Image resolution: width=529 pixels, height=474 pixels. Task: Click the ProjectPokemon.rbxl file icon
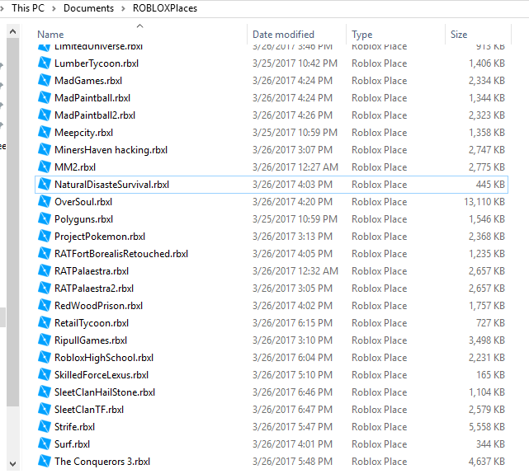point(45,236)
